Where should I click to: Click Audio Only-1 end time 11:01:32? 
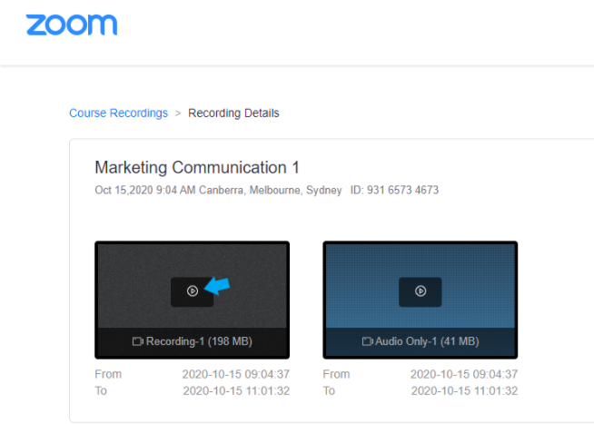tap(464, 390)
